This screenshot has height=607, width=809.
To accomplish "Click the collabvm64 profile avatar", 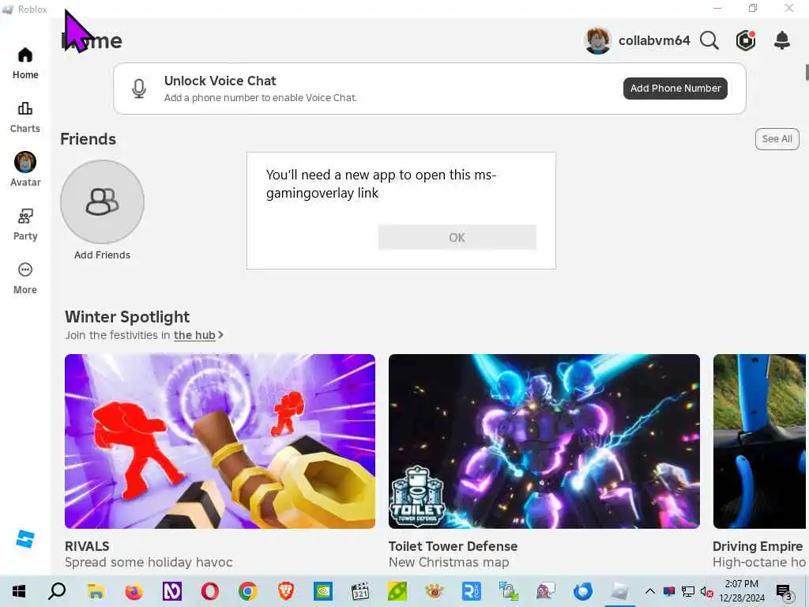I will (598, 40).
